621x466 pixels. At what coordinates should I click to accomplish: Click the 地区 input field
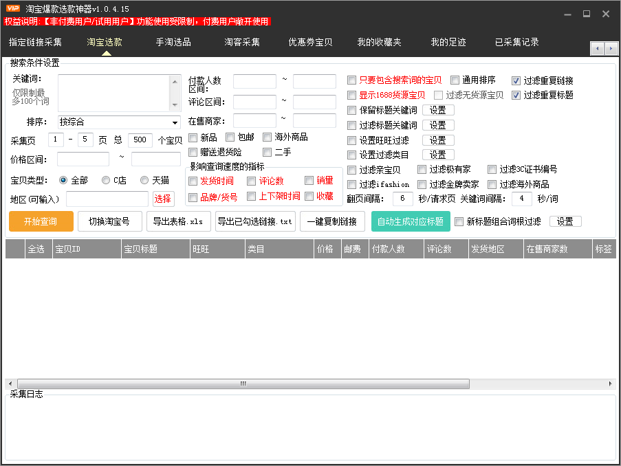point(107,199)
